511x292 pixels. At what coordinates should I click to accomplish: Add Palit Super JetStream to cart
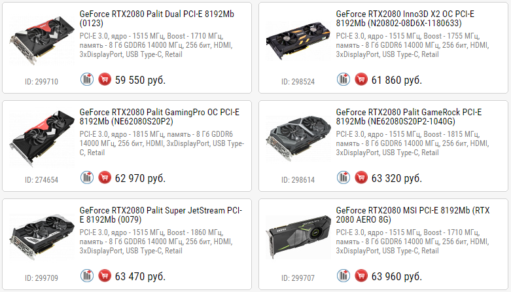(105, 276)
